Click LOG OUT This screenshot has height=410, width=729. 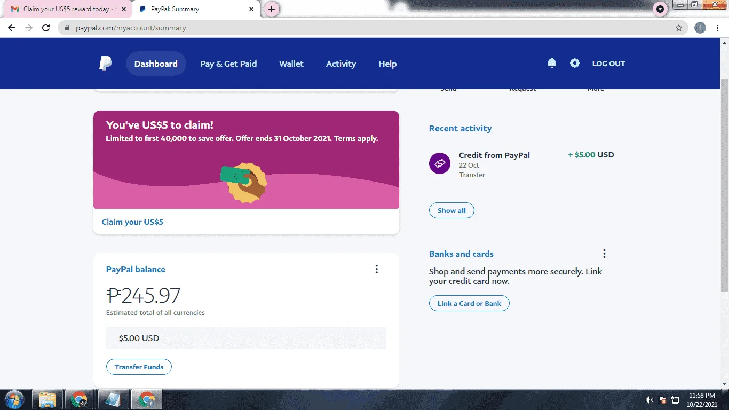point(608,63)
